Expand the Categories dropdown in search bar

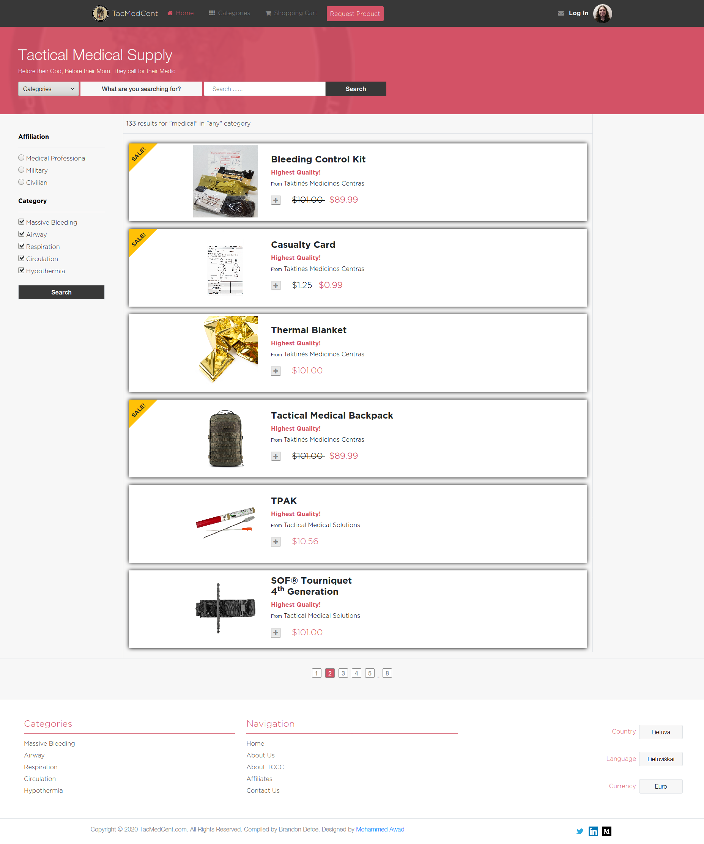pyautogui.click(x=48, y=89)
